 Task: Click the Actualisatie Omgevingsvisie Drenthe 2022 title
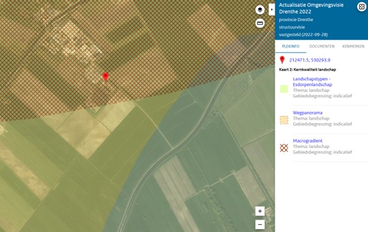(x=311, y=9)
